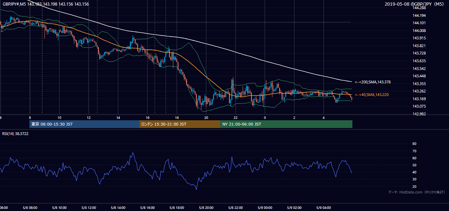Select the 143.075 price axis label
This screenshot has height=211, width=449.
tap(419, 106)
